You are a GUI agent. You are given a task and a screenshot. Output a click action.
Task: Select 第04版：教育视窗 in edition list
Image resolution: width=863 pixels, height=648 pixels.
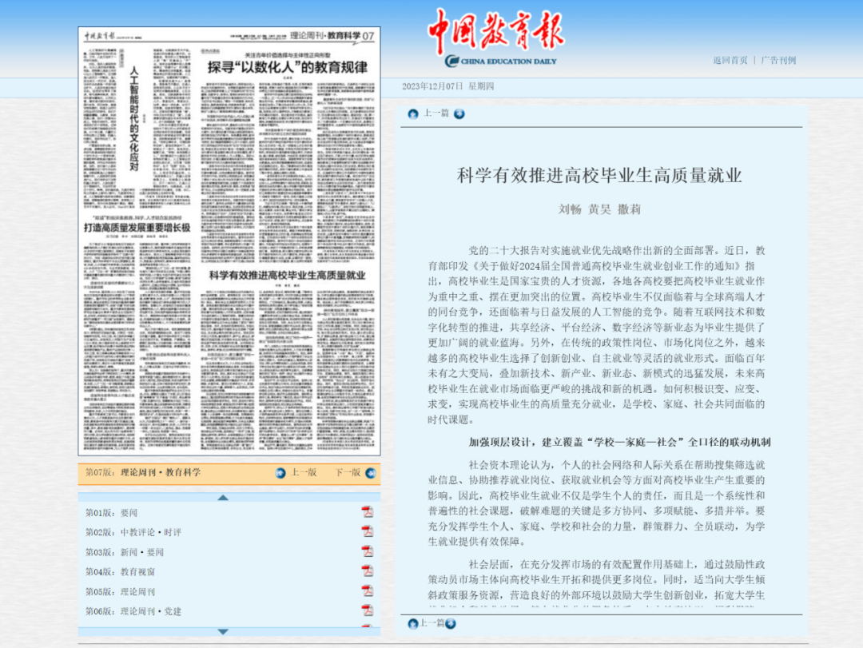pos(121,572)
